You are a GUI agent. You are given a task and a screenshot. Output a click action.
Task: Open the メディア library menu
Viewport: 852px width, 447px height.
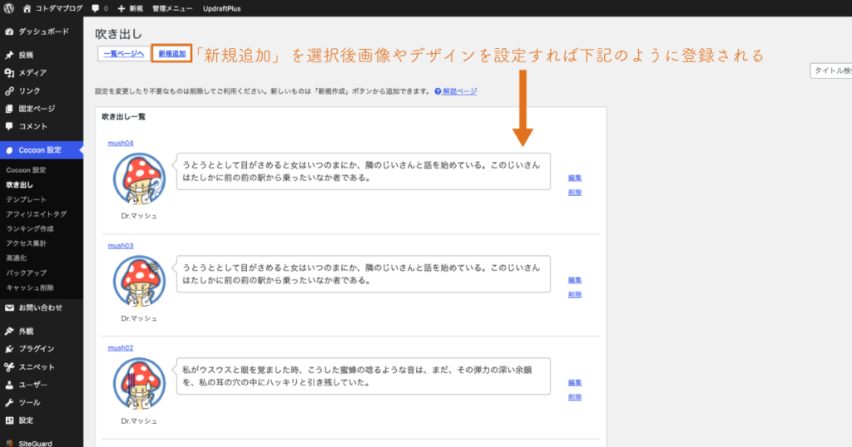(32, 72)
